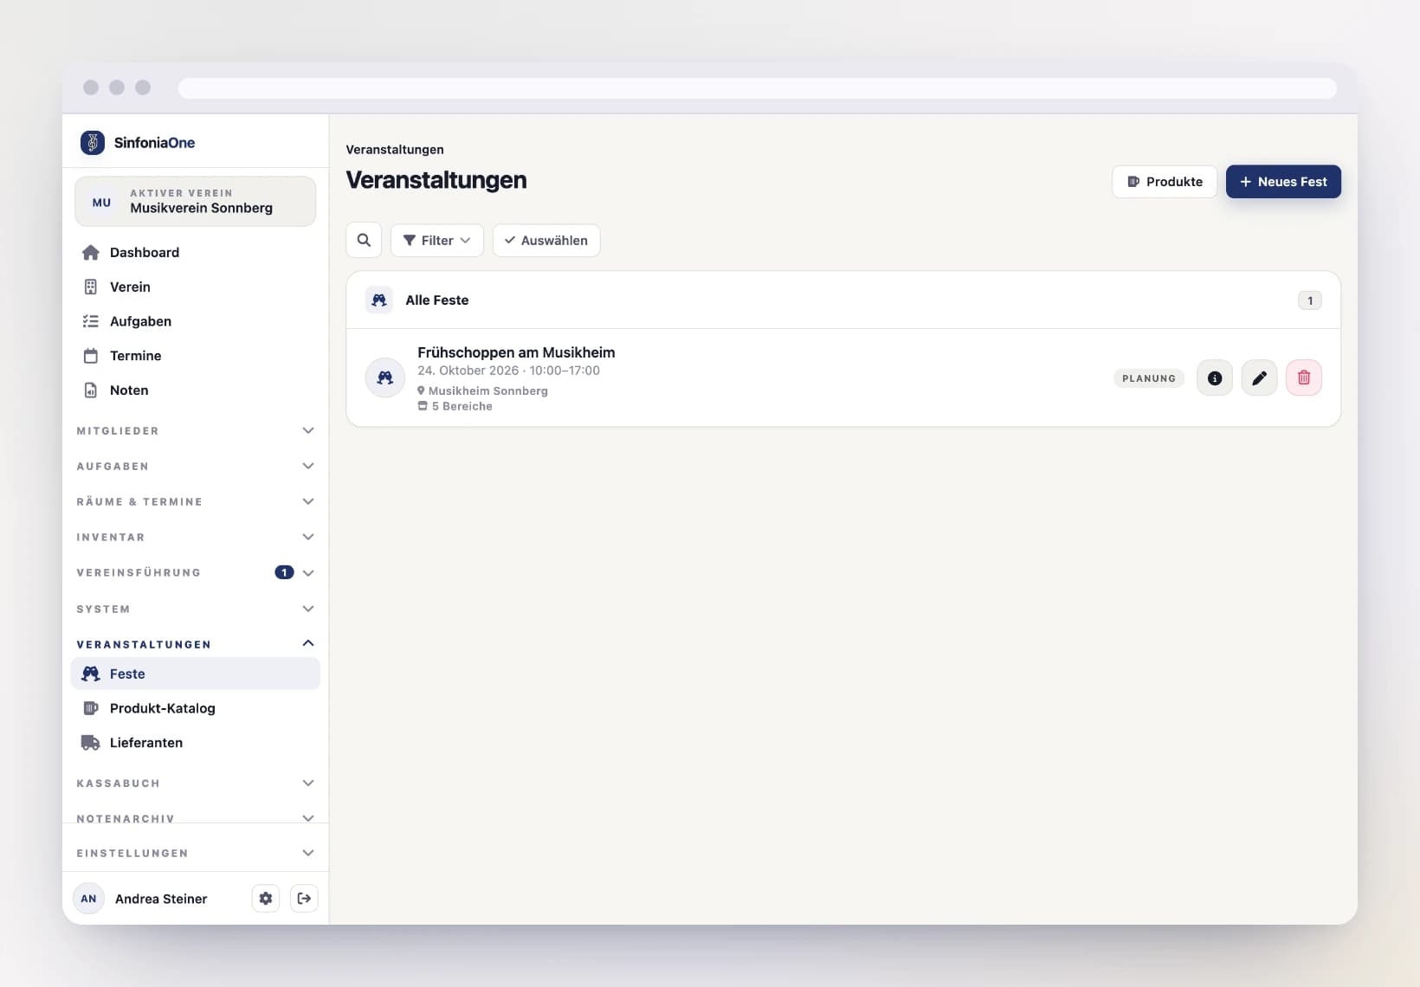Click the AN user avatar

click(88, 899)
